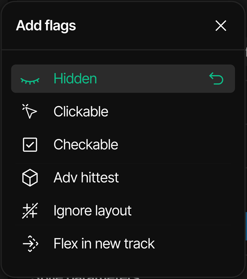This screenshot has height=279, width=247.
Task: Toggle the green Hidden flag label
Action: tap(75, 79)
